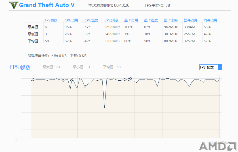Viewport: 238px width, 152px height.
Task: Select the CPU温度 column header
Action: point(91,20)
